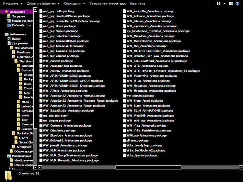Viewport: 243px width, 182px height.
Task: Create a new folder with Новая папка
Action: [137, 4]
